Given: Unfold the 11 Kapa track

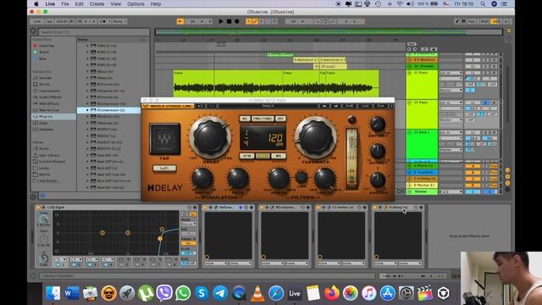Looking at the screenshot, I should click(410, 73).
